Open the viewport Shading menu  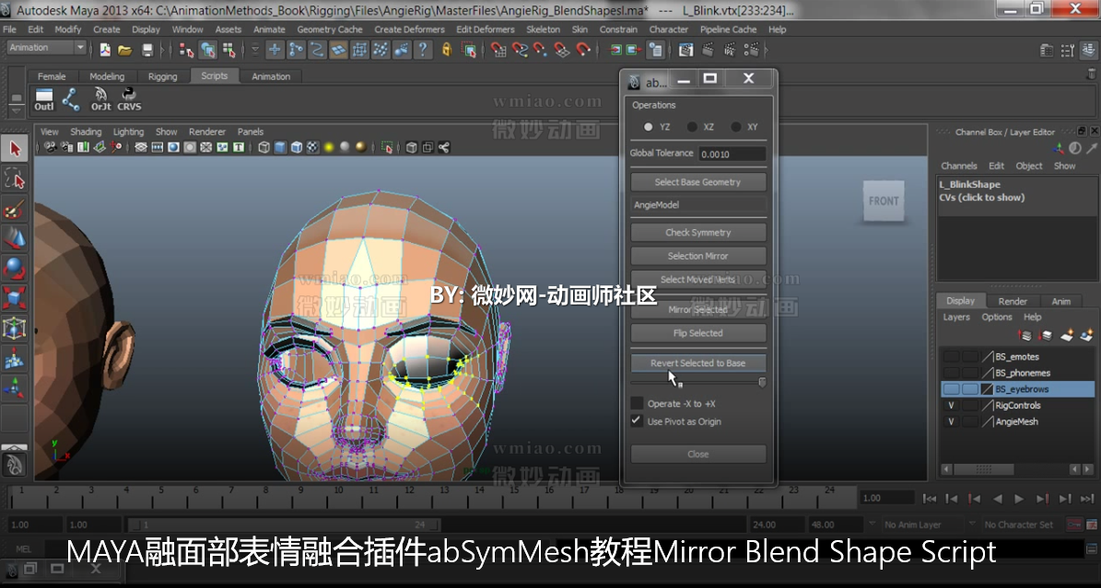pyautogui.click(x=86, y=132)
